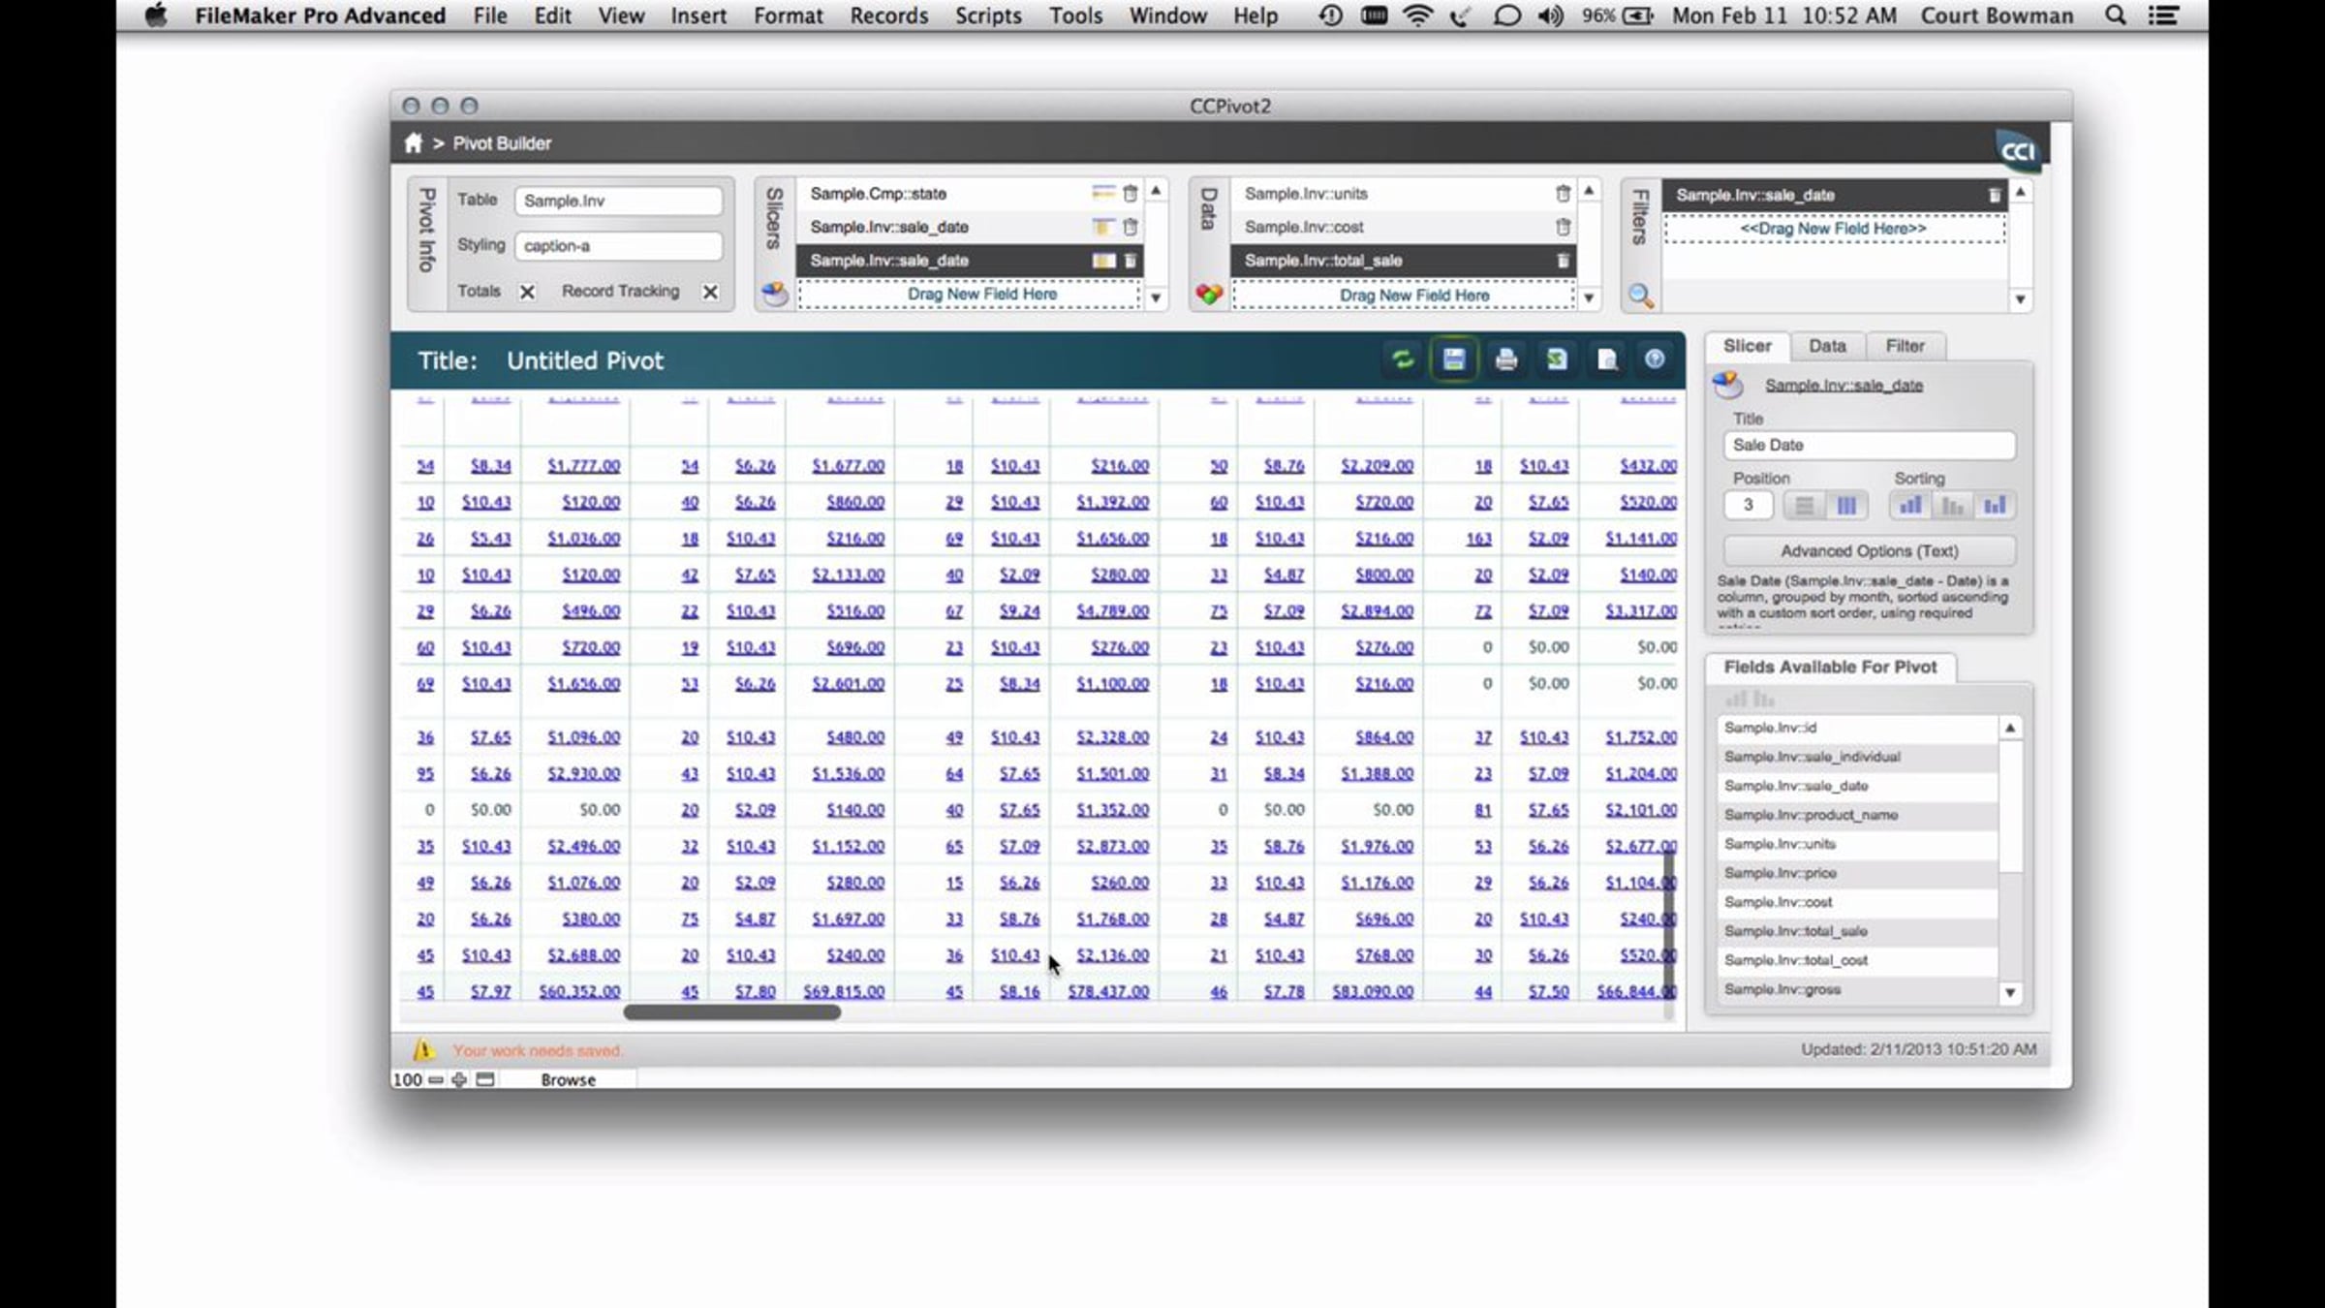Viewport: 2325px width, 1308px height.
Task: Print the pivot using the printer icon
Action: (1505, 360)
